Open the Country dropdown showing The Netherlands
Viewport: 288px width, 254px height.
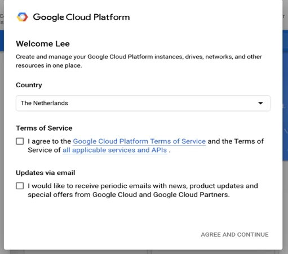click(x=143, y=103)
